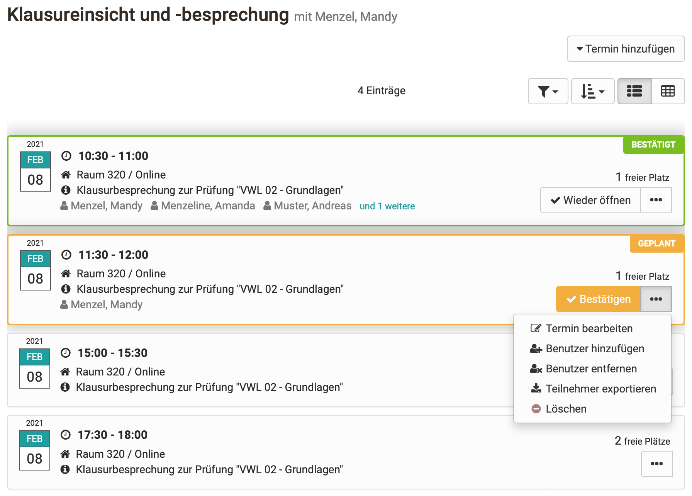Open more options for 10:30 appointment
The height and width of the screenshot is (496, 692).
tap(656, 200)
